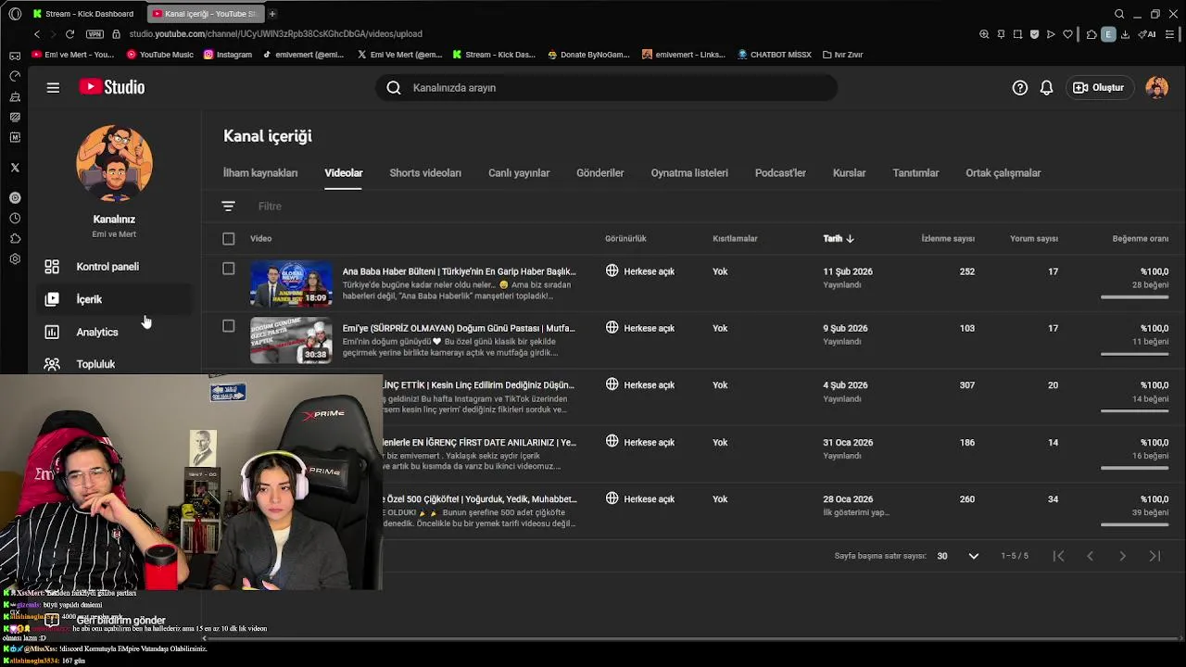Open the Oluştur create menu
1186x667 pixels.
point(1098,87)
